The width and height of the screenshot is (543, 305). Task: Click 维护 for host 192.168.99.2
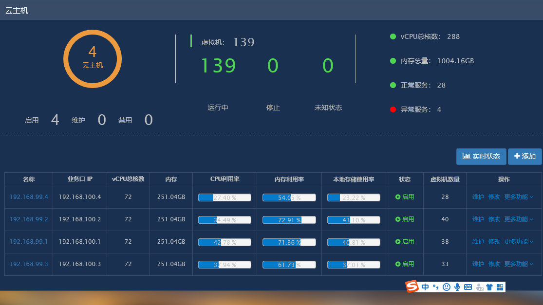coord(478,219)
